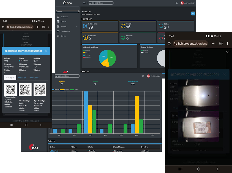This screenshot has height=173, width=232.
Task: Tap the Retiro QR code image
Action: coord(25,90)
